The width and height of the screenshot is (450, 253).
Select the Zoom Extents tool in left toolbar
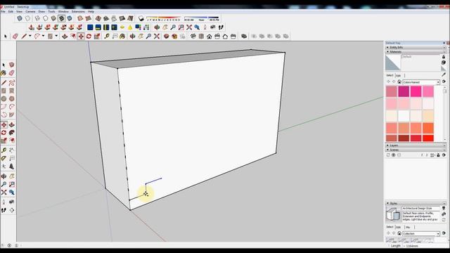pyautogui.click(x=4, y=193)
